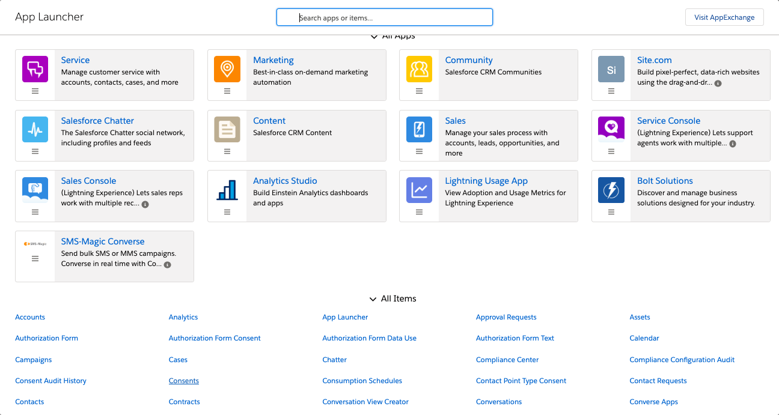Open the Cases item link
The height and width of the screenshot is (415, 779).
click(178, 360)
